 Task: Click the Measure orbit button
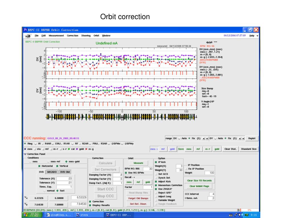[x=138, y=163]
